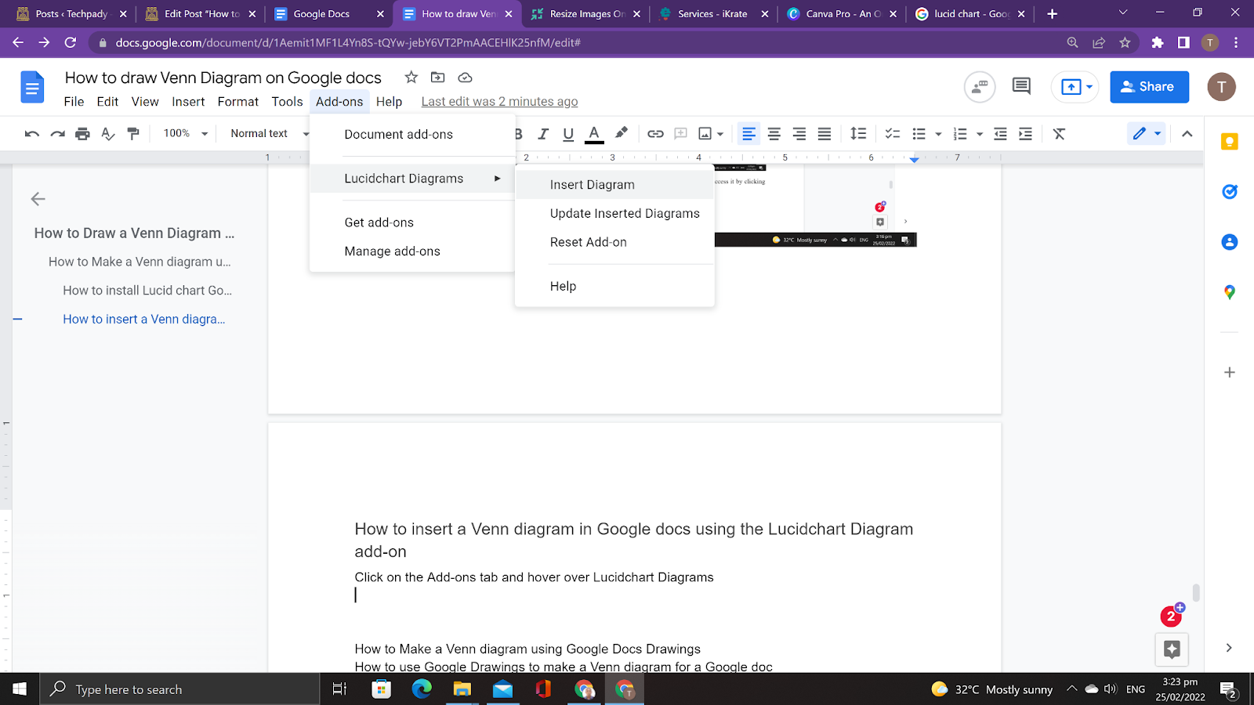This screenshot has height=705, width=1254.
Task: Open the highlight color marker
Action: click(622, 133)
